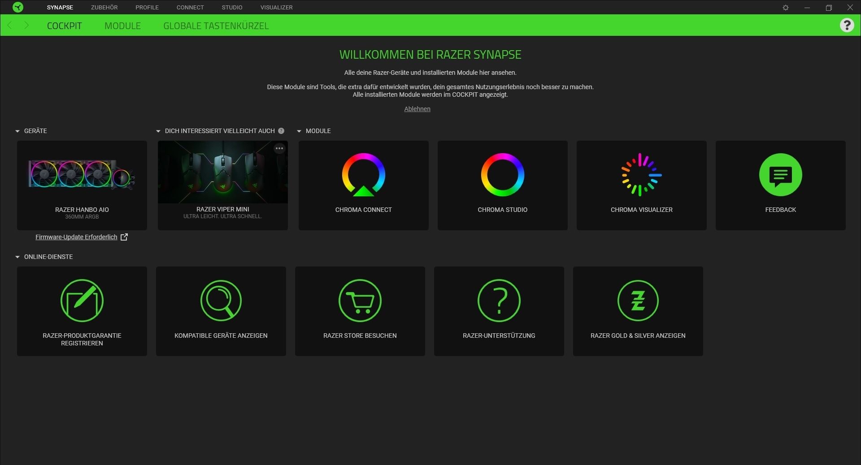Click the Razer logo icon

18,7
